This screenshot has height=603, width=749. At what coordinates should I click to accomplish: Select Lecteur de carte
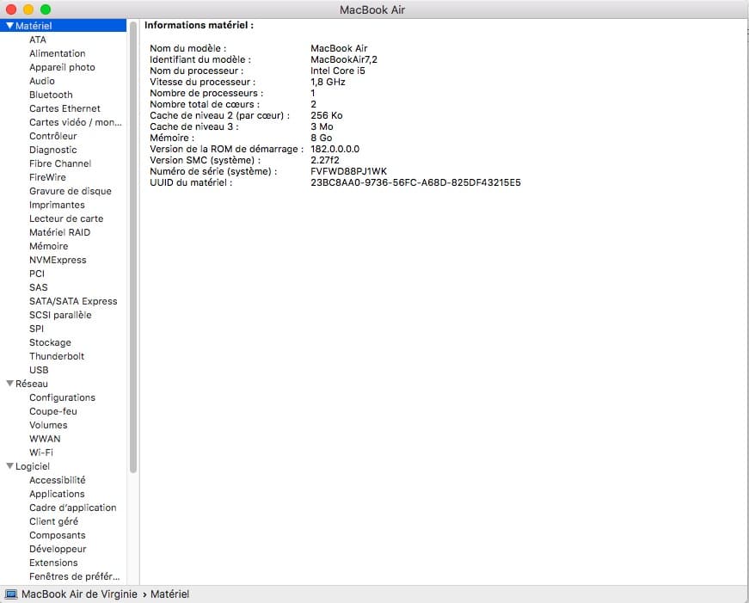click(66, 218)
